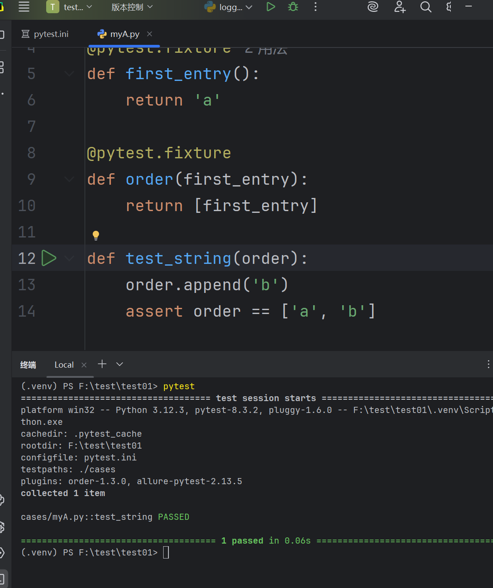Open the main hamburger menu
Viewport: 493px width, 588px height.
[x=24, y=7]
